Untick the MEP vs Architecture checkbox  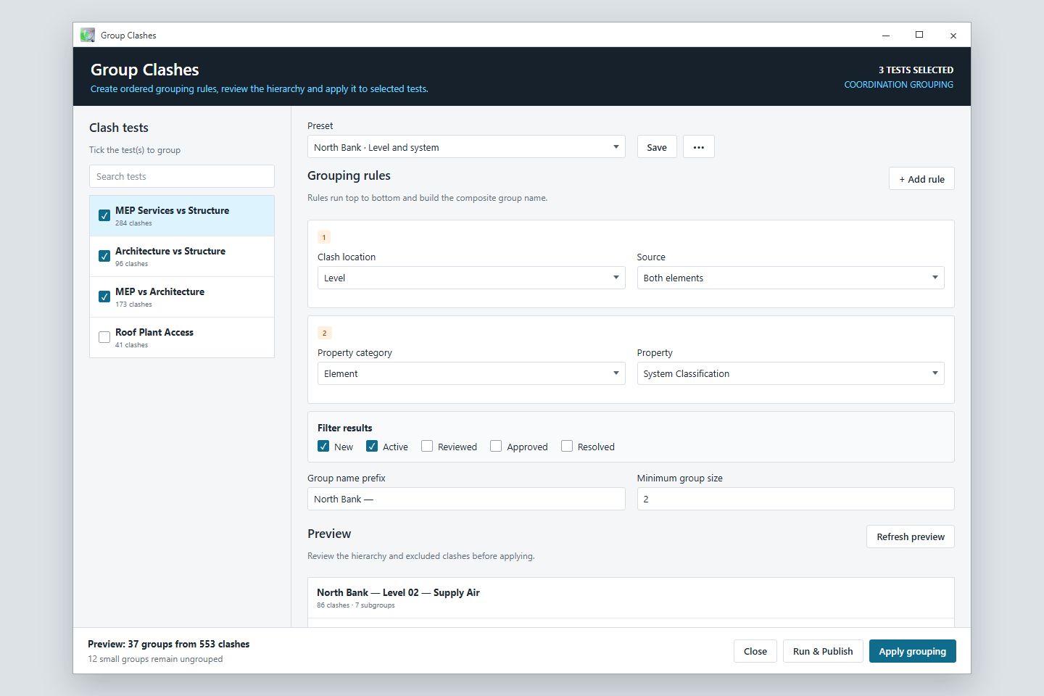click(x=104, y=297)
